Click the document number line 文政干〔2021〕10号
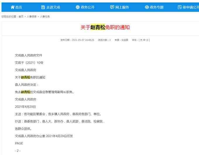This screenshot has width=199, height=155. pyautogui.click(x=29, y=63)
